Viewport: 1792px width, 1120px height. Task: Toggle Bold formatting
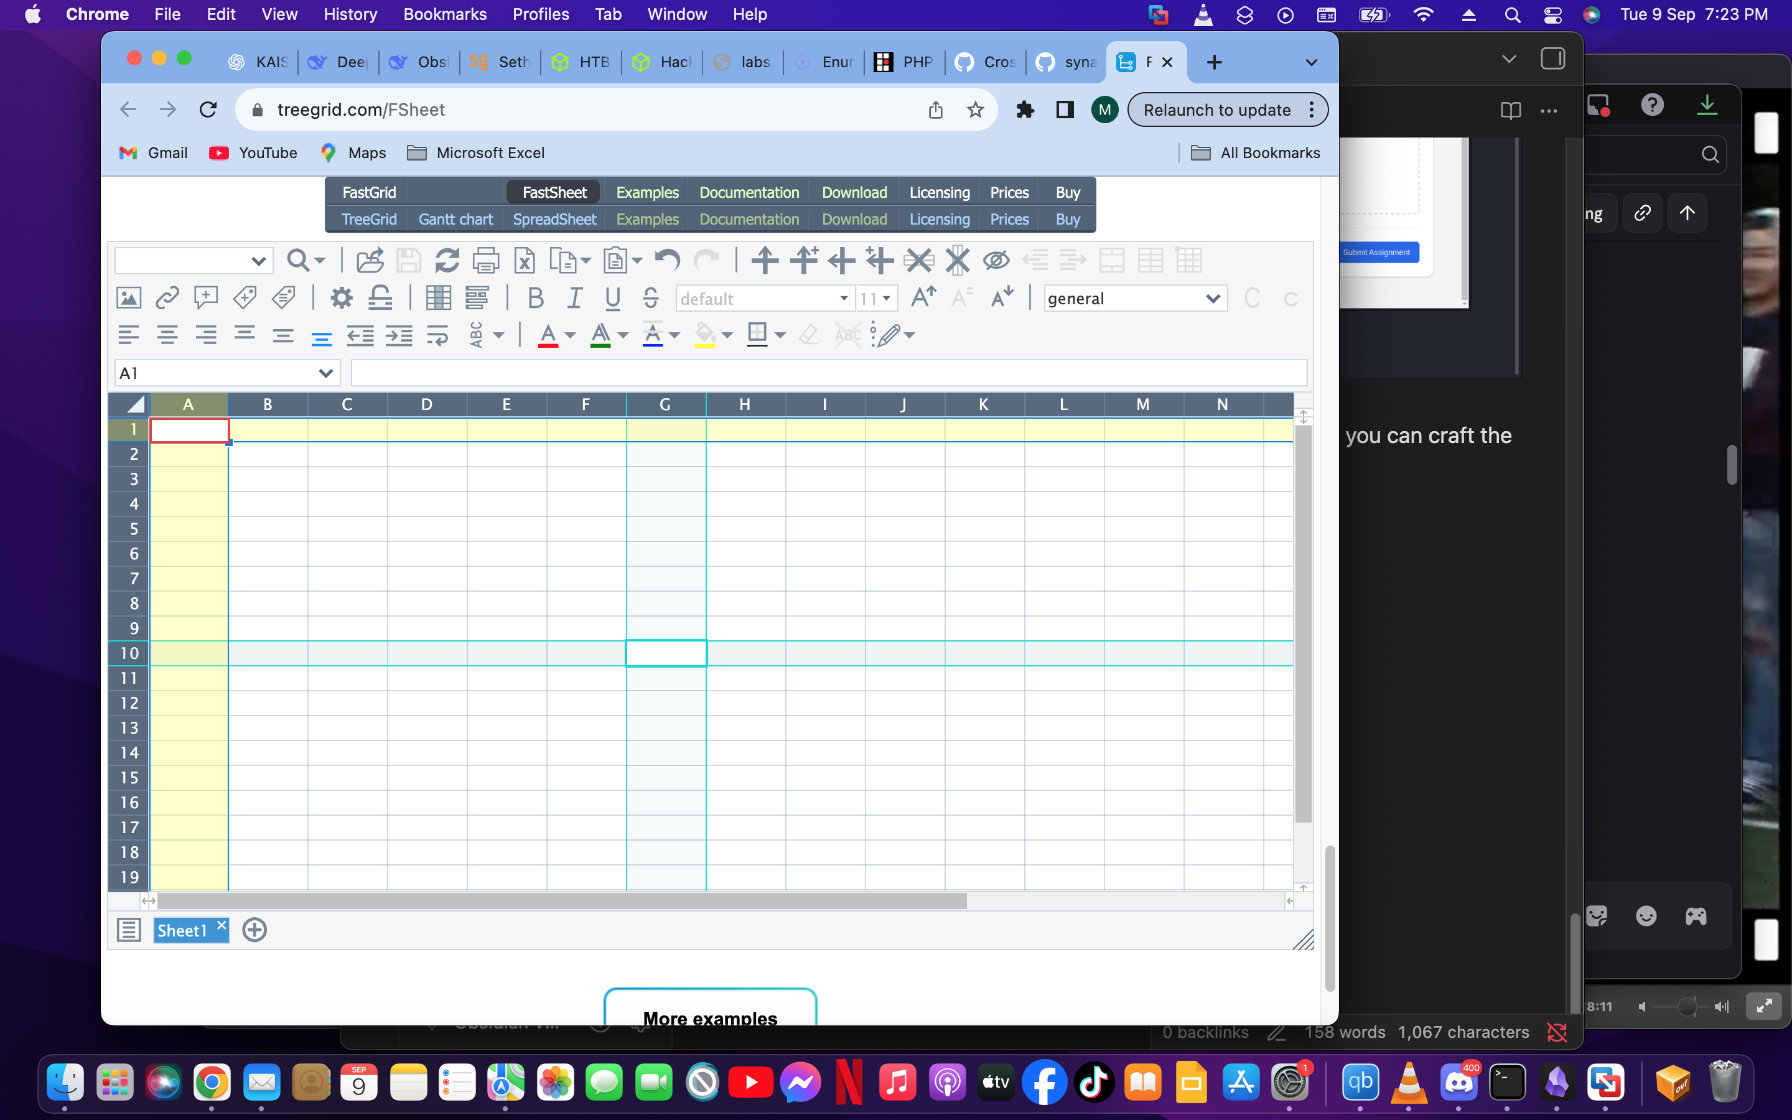[x=535, y=298]
